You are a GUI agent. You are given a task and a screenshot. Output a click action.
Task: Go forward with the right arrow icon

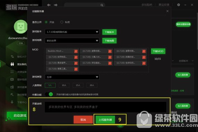click(x=56, y=5)
